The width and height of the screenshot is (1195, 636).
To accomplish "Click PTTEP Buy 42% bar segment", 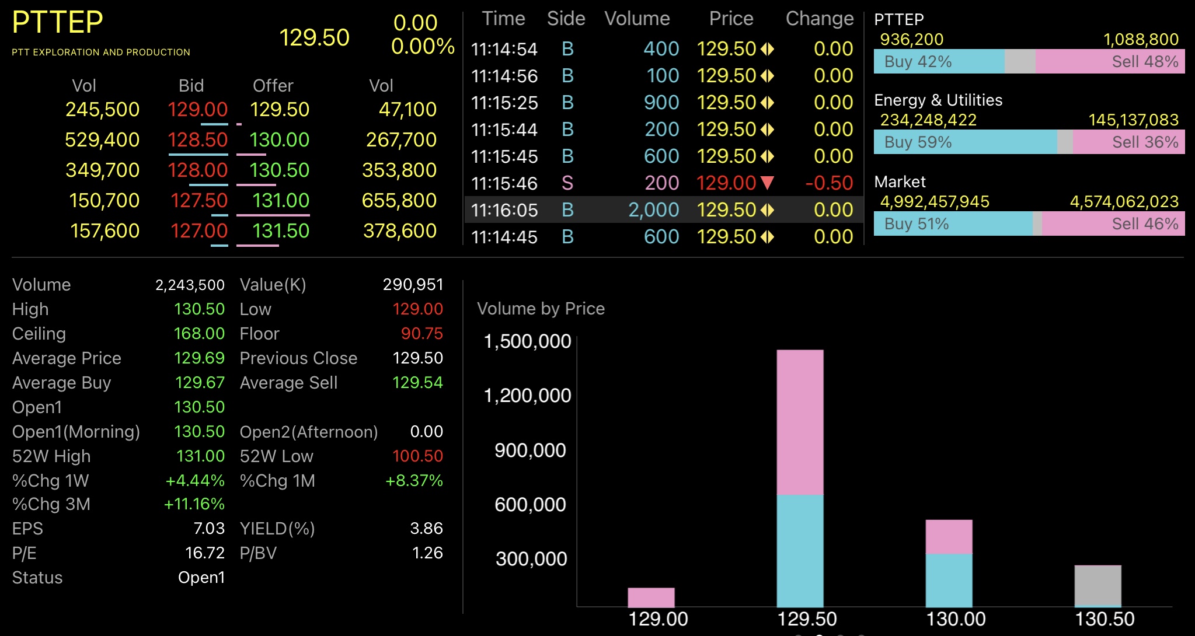I will click(939, 62).
